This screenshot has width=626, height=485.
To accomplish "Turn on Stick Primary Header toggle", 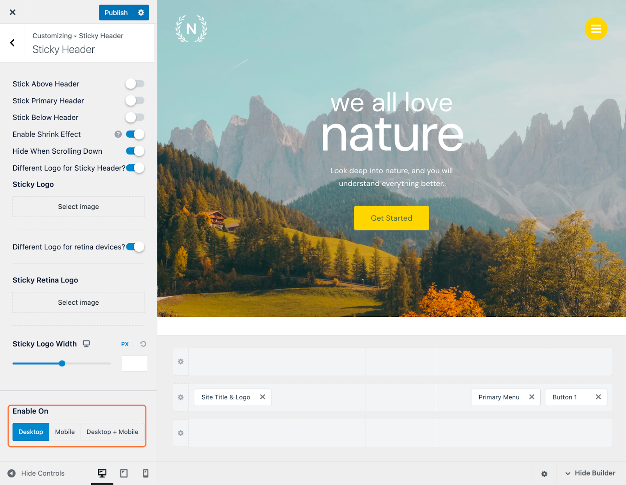I will [135, 101].
